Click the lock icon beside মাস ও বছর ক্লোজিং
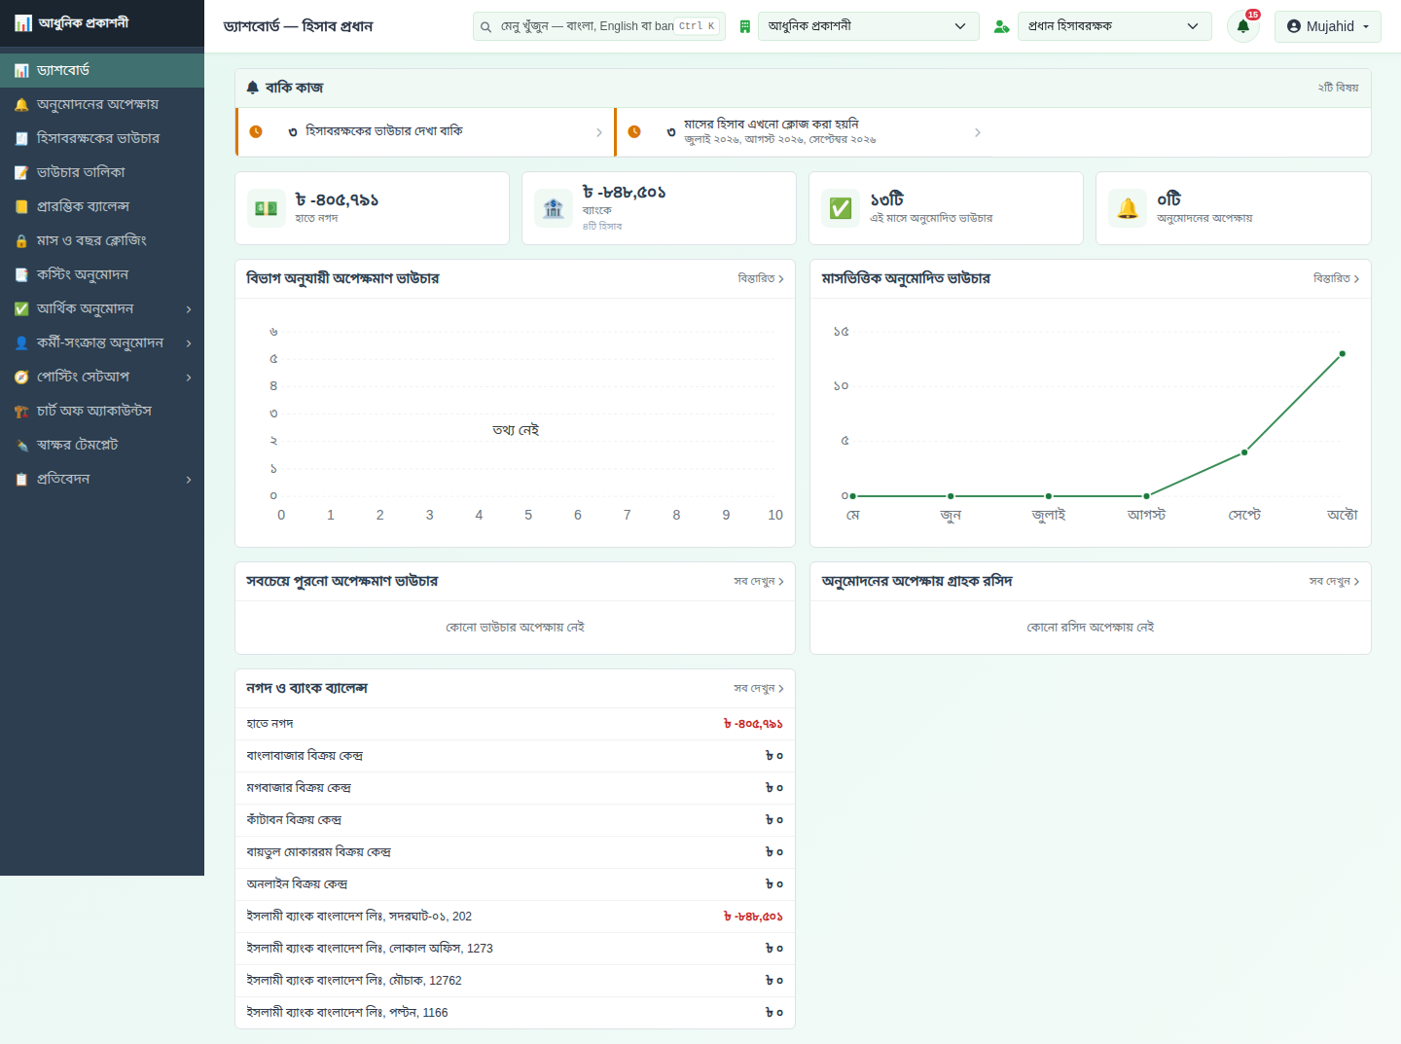Image resolution: width=1401 pixels, height=1044 pixels. [x=21, y=241]
